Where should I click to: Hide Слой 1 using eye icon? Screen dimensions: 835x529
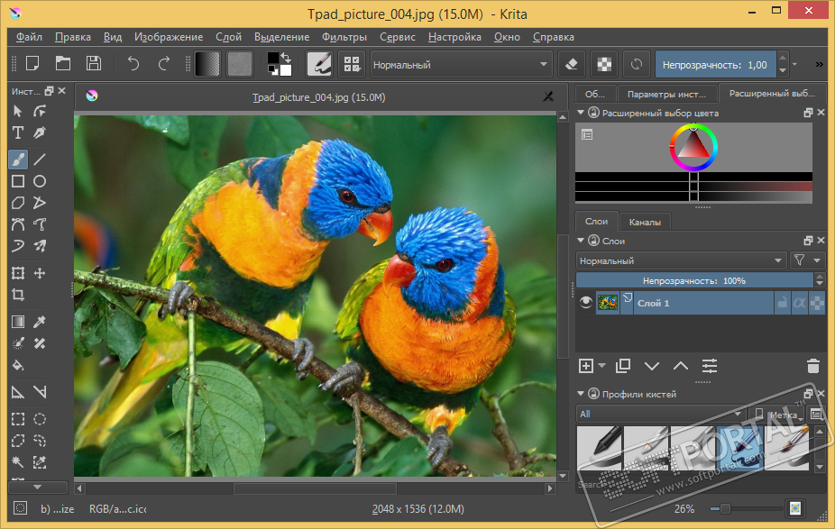586,304
